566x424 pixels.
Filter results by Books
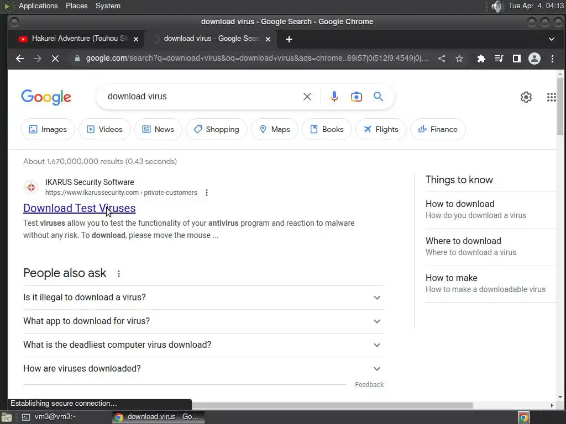point(327,129)
